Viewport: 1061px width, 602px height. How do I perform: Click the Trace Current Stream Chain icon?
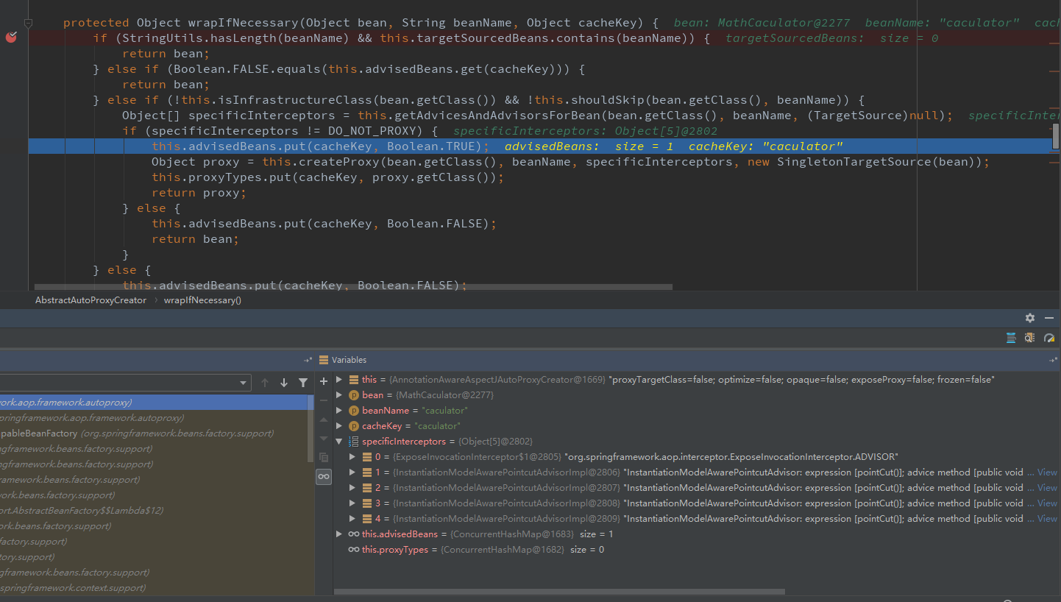click(1049, 338)
